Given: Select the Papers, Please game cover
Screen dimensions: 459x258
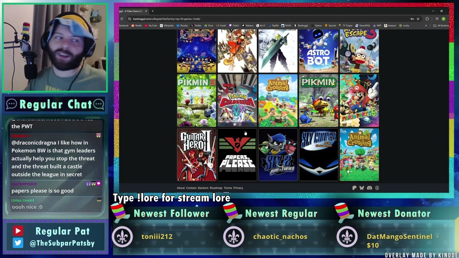Looking at the screenshot, I should 237,155.
